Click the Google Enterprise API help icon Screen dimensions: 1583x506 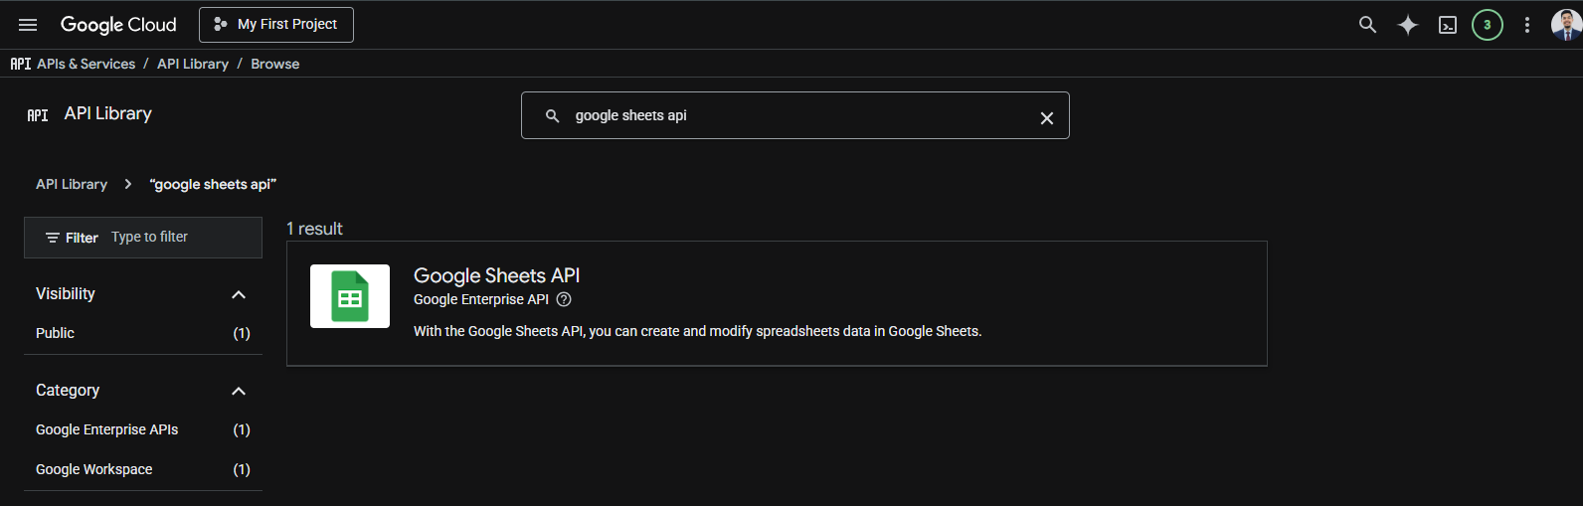564,299
